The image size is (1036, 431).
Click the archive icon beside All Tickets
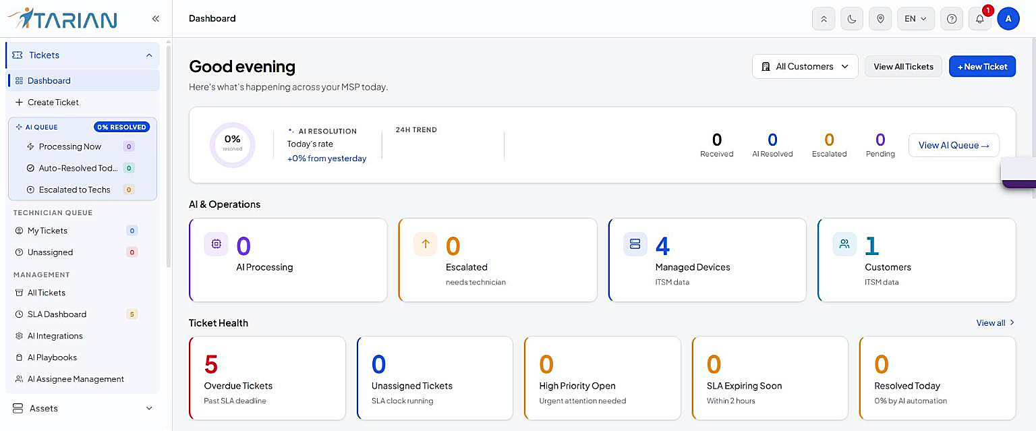[x=19, y=293]
